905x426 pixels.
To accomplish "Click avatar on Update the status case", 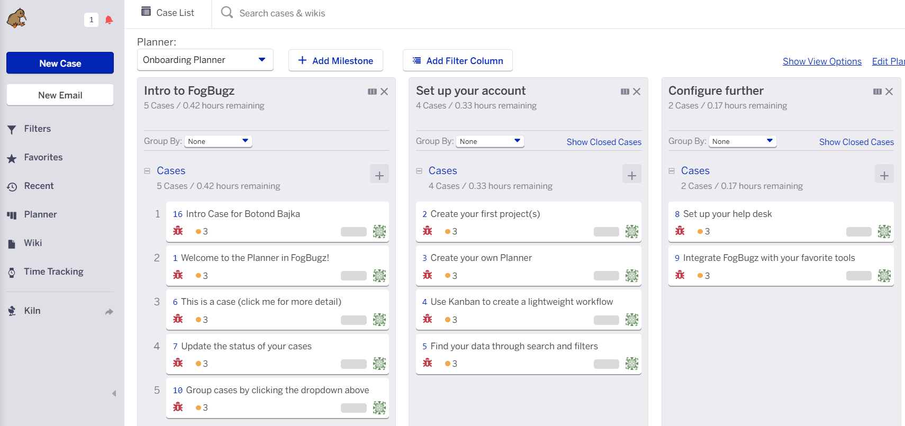I will click(x=379, y=363).
